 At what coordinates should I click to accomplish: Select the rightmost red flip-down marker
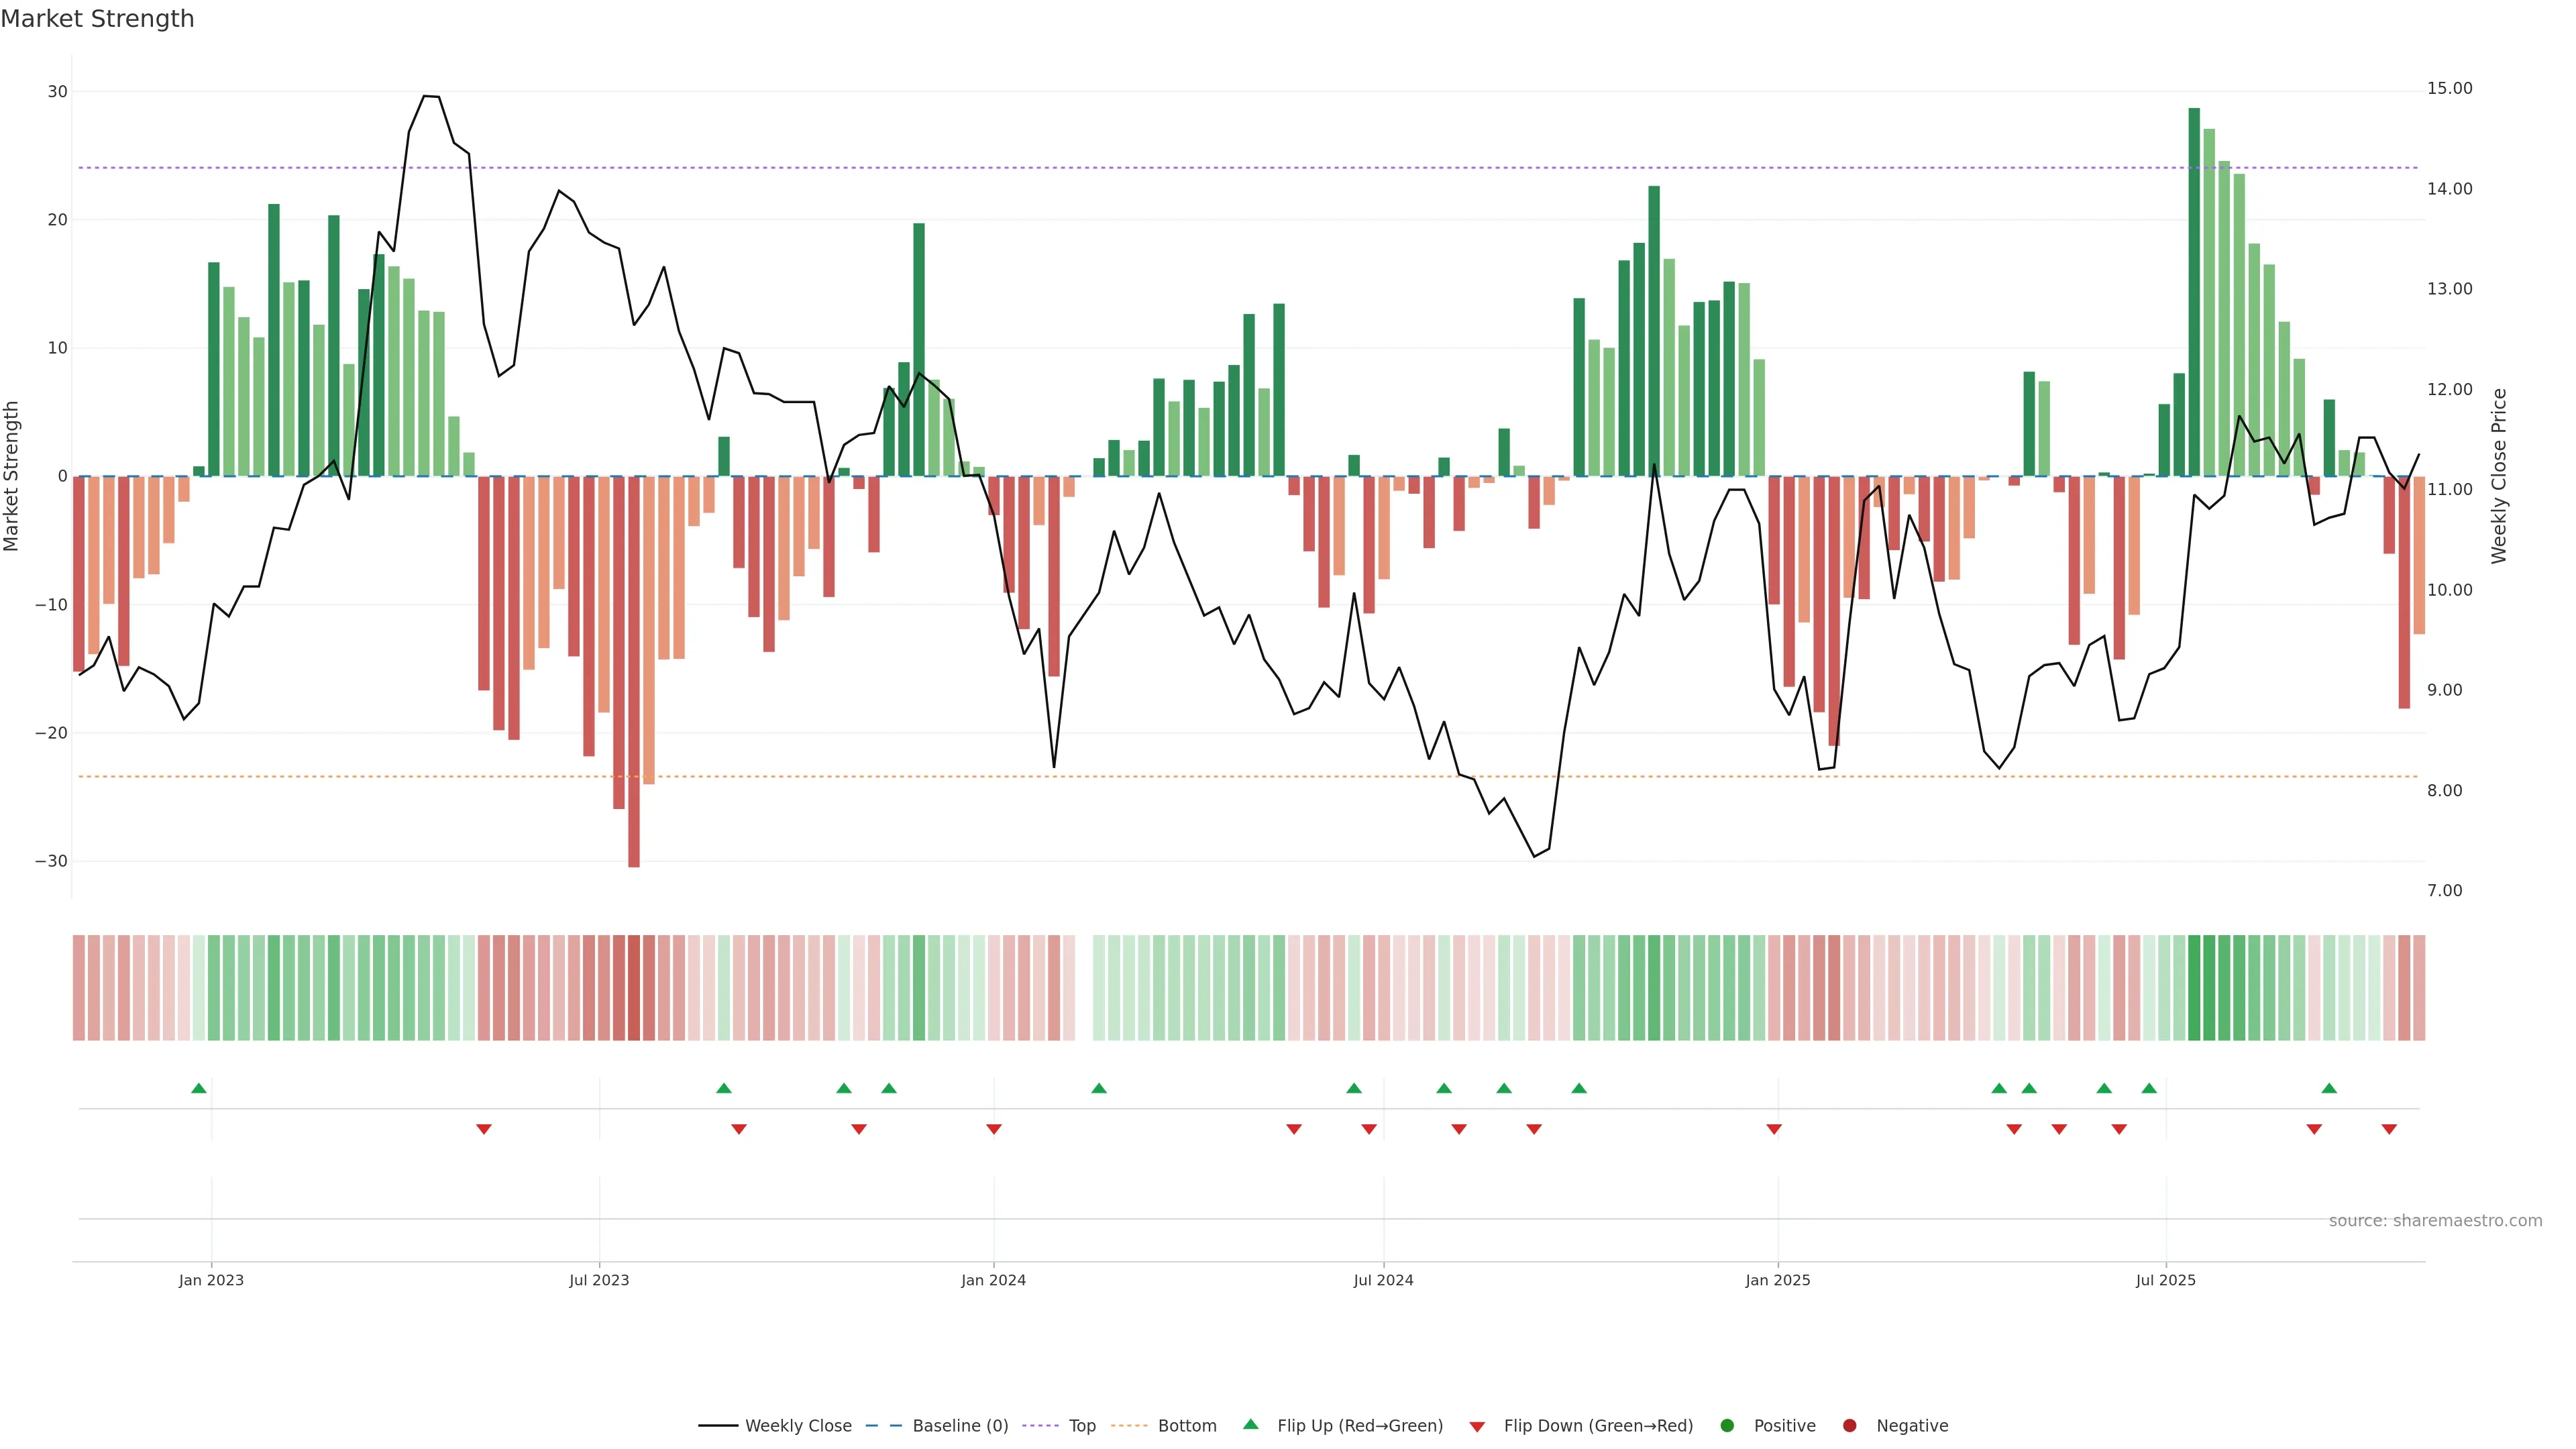coord(2389,1129)
